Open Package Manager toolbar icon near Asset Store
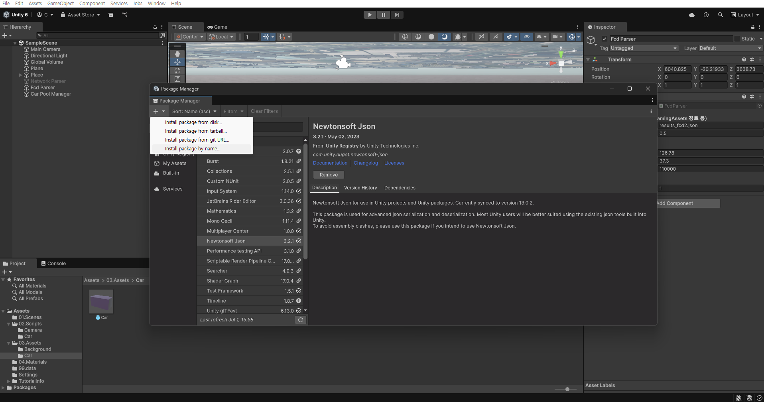This screenshot has width=764, height=402. click(111, 15)
